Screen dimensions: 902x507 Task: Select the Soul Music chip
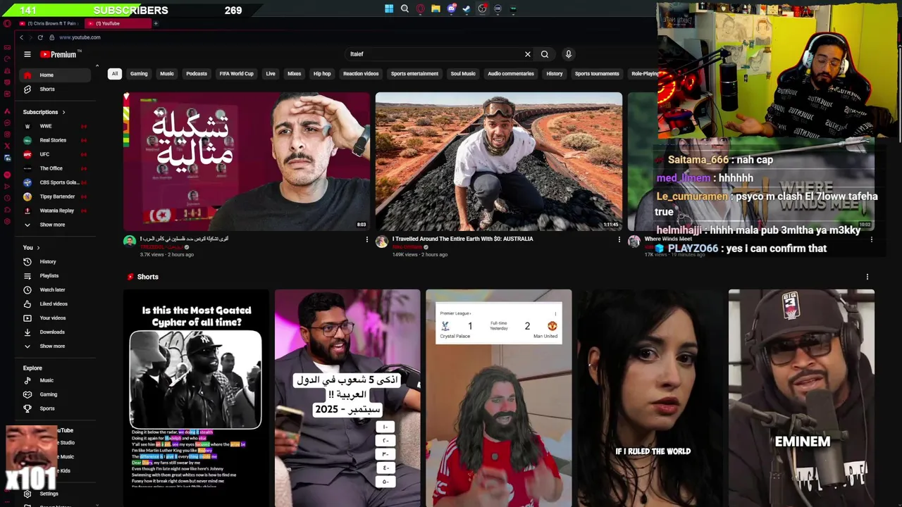463,73
